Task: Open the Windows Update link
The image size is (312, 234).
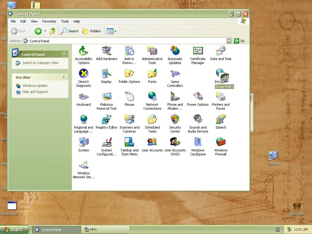Action: (35, 86)
